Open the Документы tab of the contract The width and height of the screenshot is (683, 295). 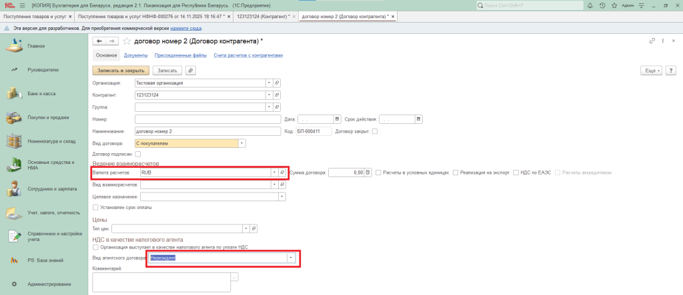(x=135, y=55)
